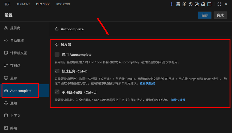The image size is (232, 133).
Task: Click the 触发器 section heading text
Action: [66, 45]
